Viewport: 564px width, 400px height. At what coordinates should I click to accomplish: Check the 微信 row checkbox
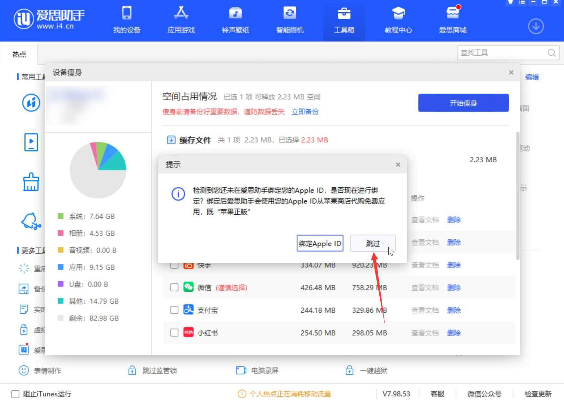click(174, 287)
